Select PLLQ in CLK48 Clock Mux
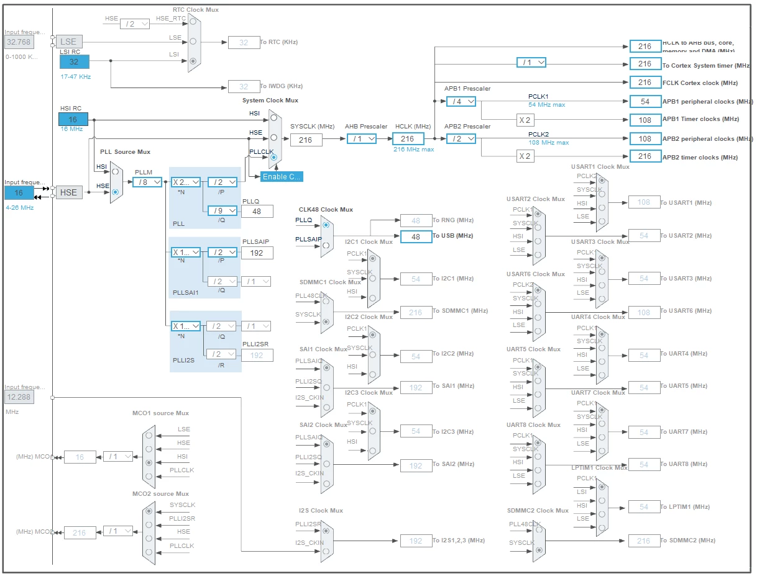Image resolution: width=762 pixels, height=579 pixels. (326, 224)
